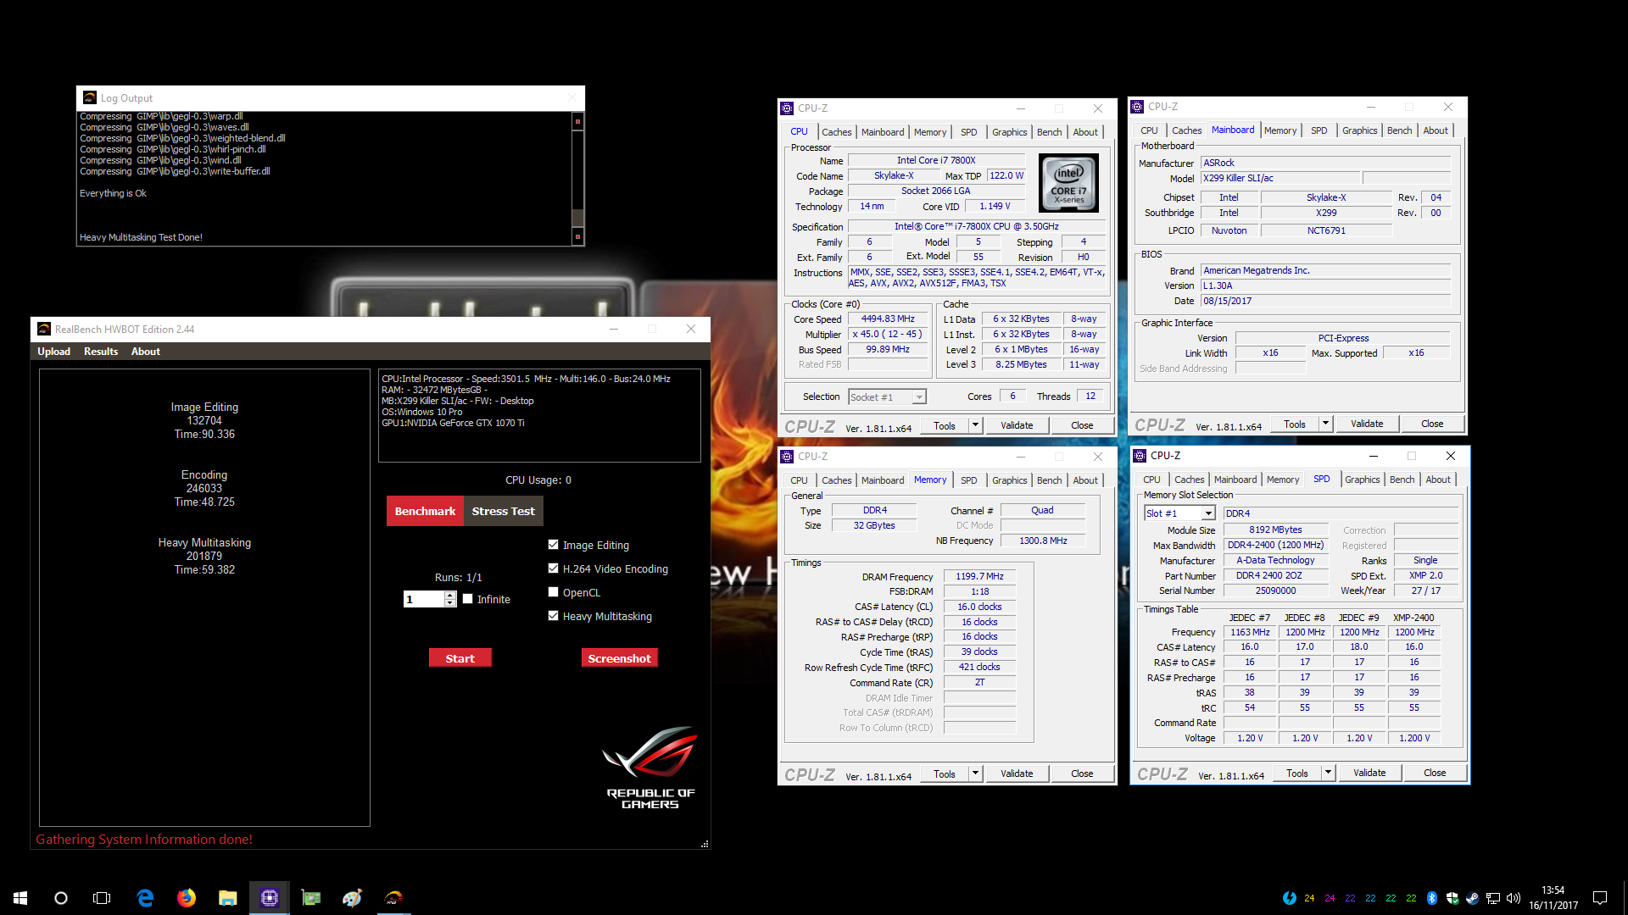Switch to Stress Test mode
The height and width of the screenshot is (915, 1628).
click(504, 511)
